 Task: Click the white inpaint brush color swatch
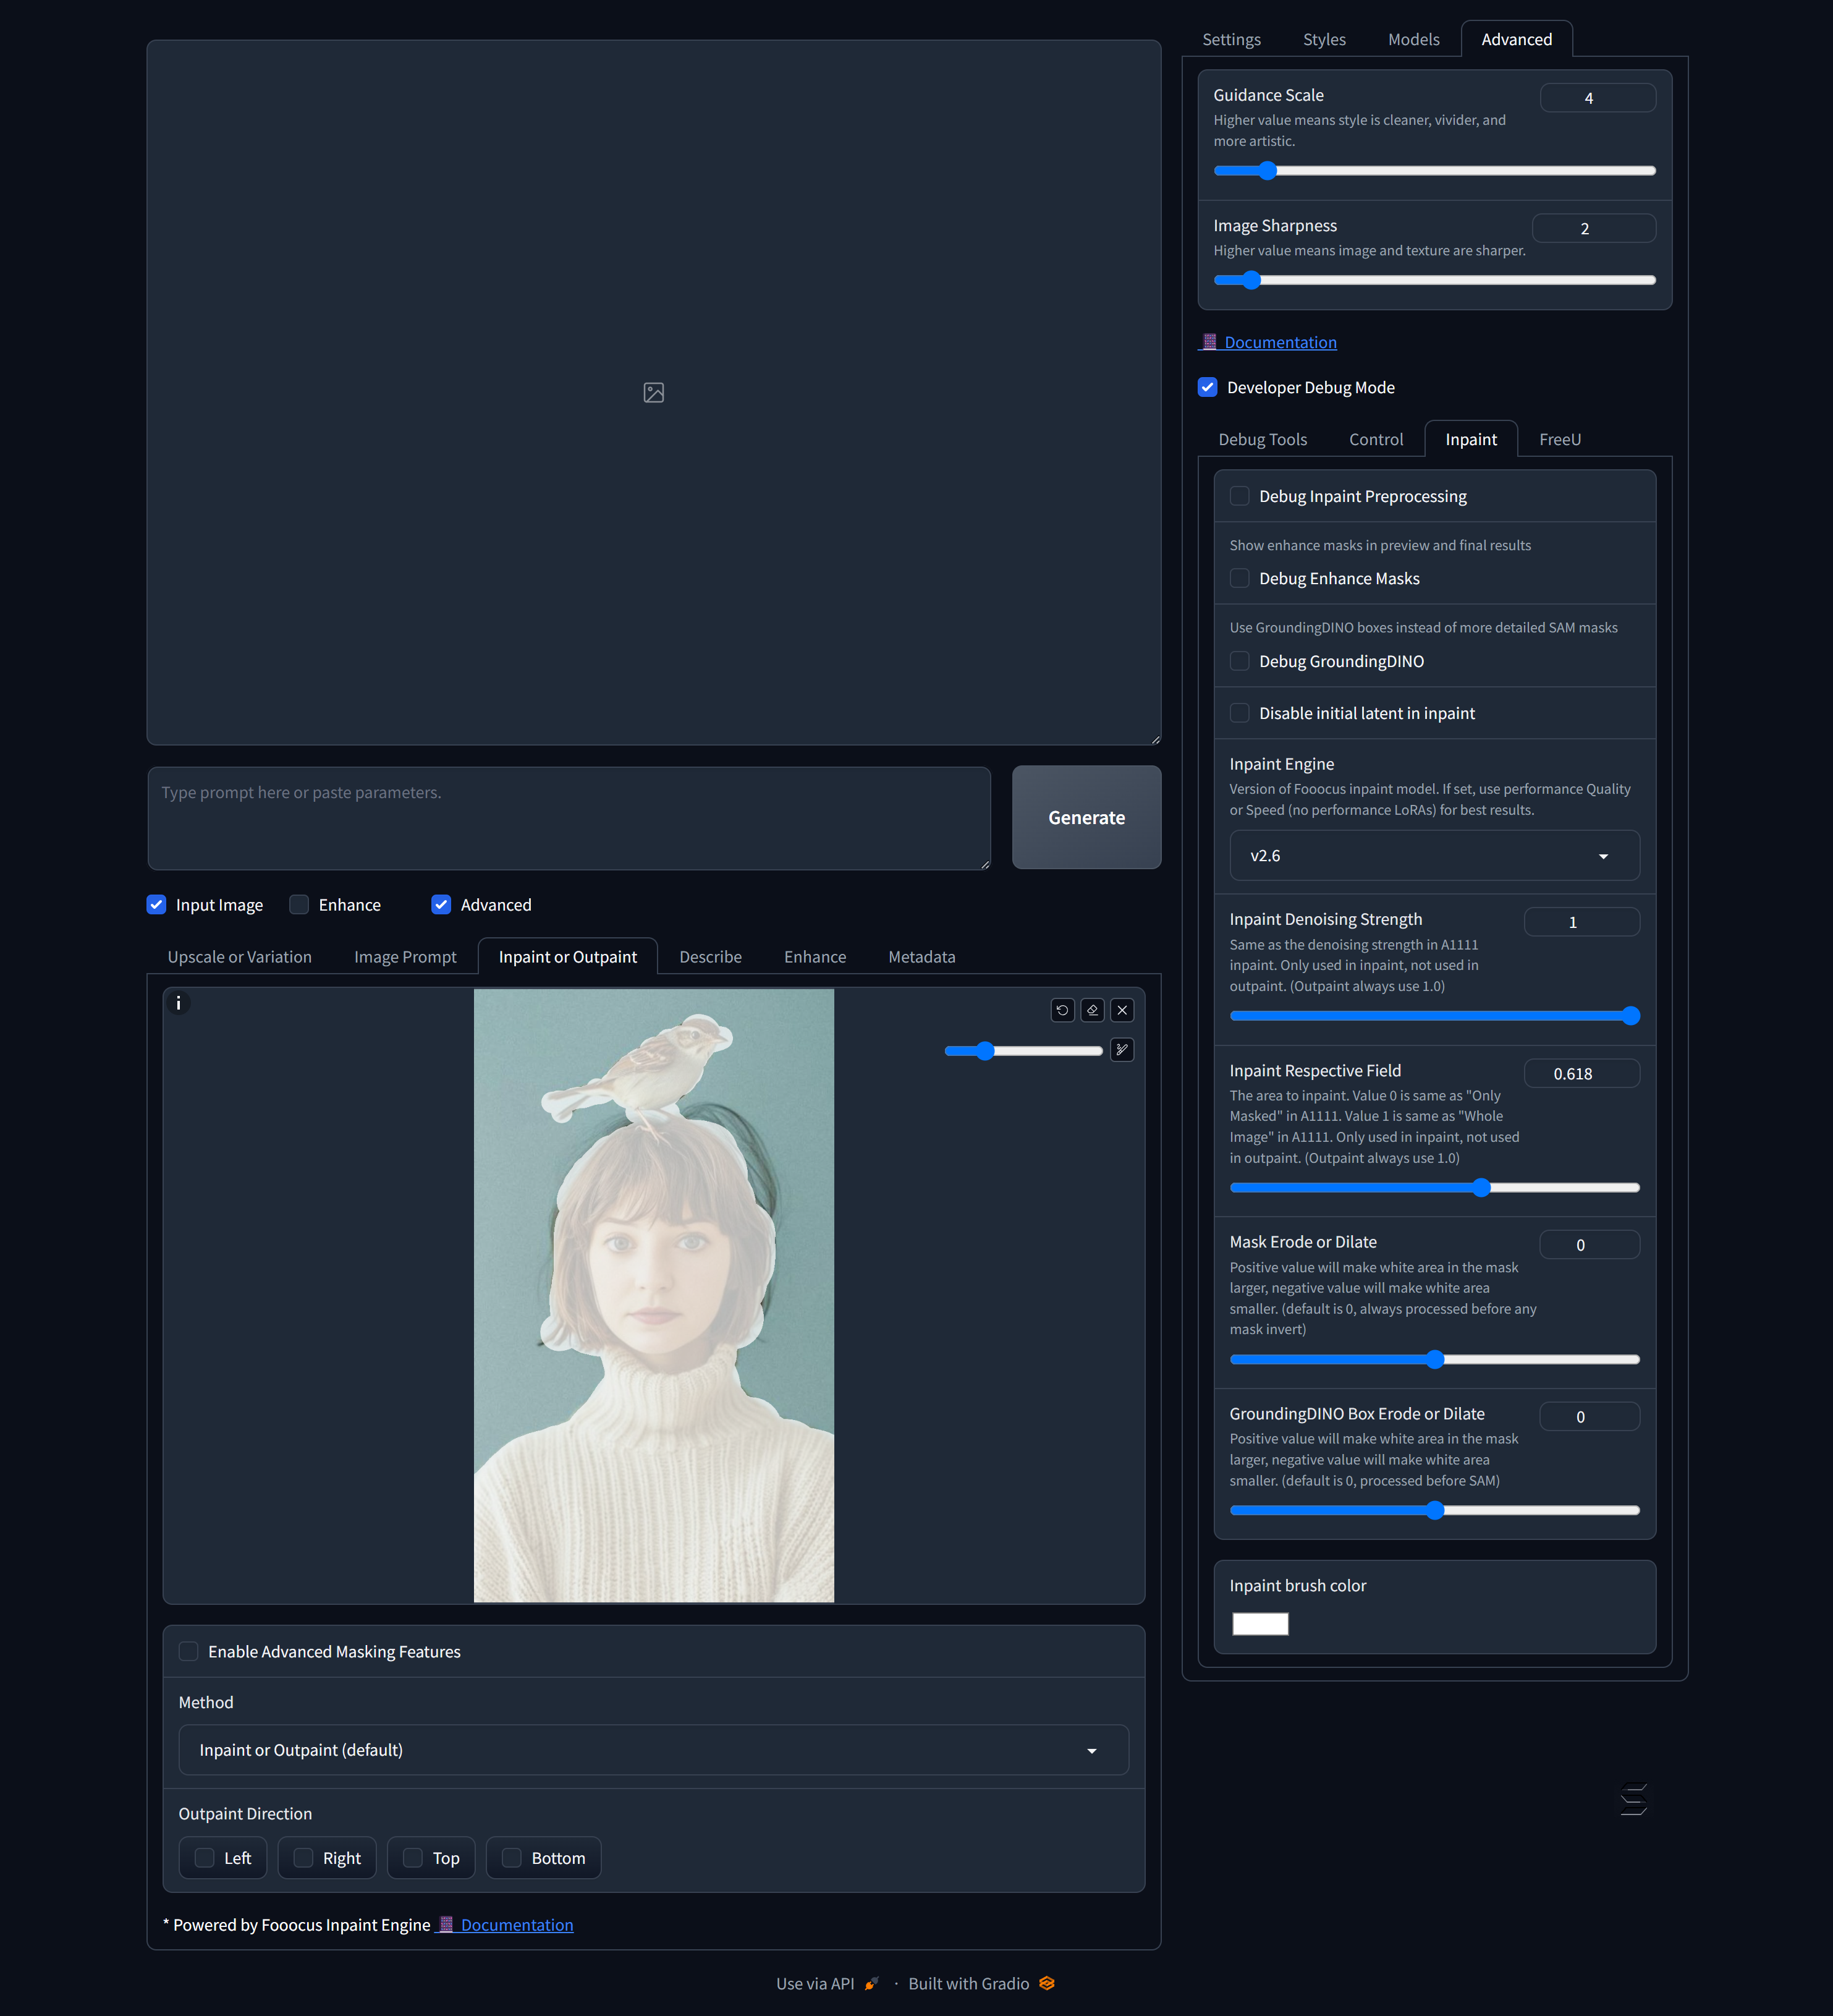[x=1259, y=1624]
